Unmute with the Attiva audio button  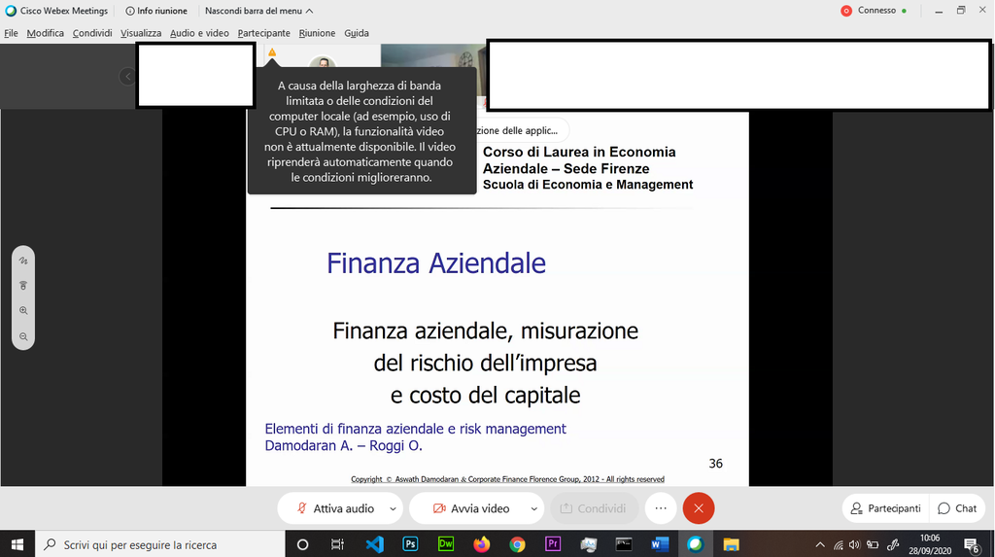click(335, 508)
